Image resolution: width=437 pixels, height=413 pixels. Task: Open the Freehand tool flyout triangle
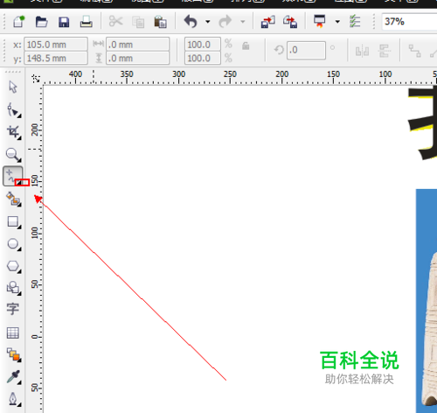19,183
